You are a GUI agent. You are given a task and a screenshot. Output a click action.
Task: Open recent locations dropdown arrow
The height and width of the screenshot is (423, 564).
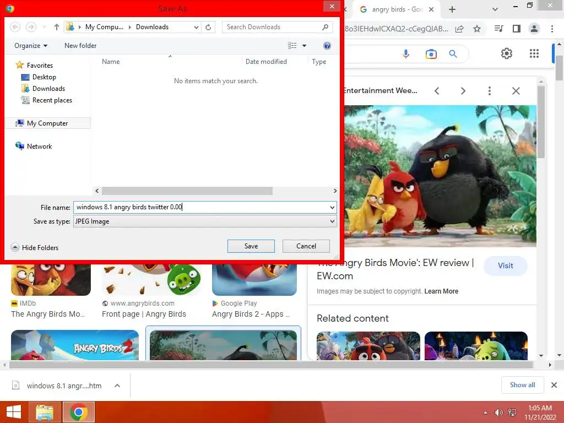44,27
